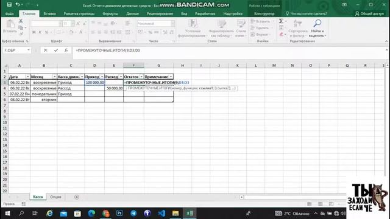Open Photoshop from the taskbar

[119, 214]
